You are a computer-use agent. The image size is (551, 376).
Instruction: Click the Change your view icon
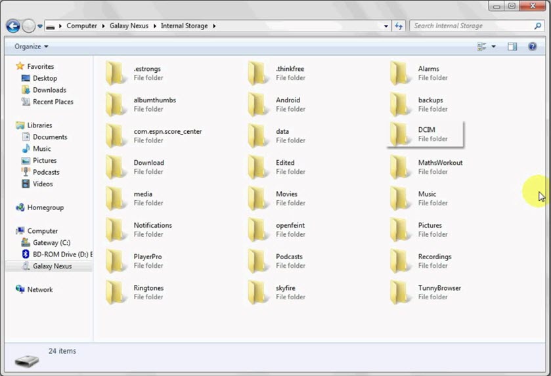point(482,47)
